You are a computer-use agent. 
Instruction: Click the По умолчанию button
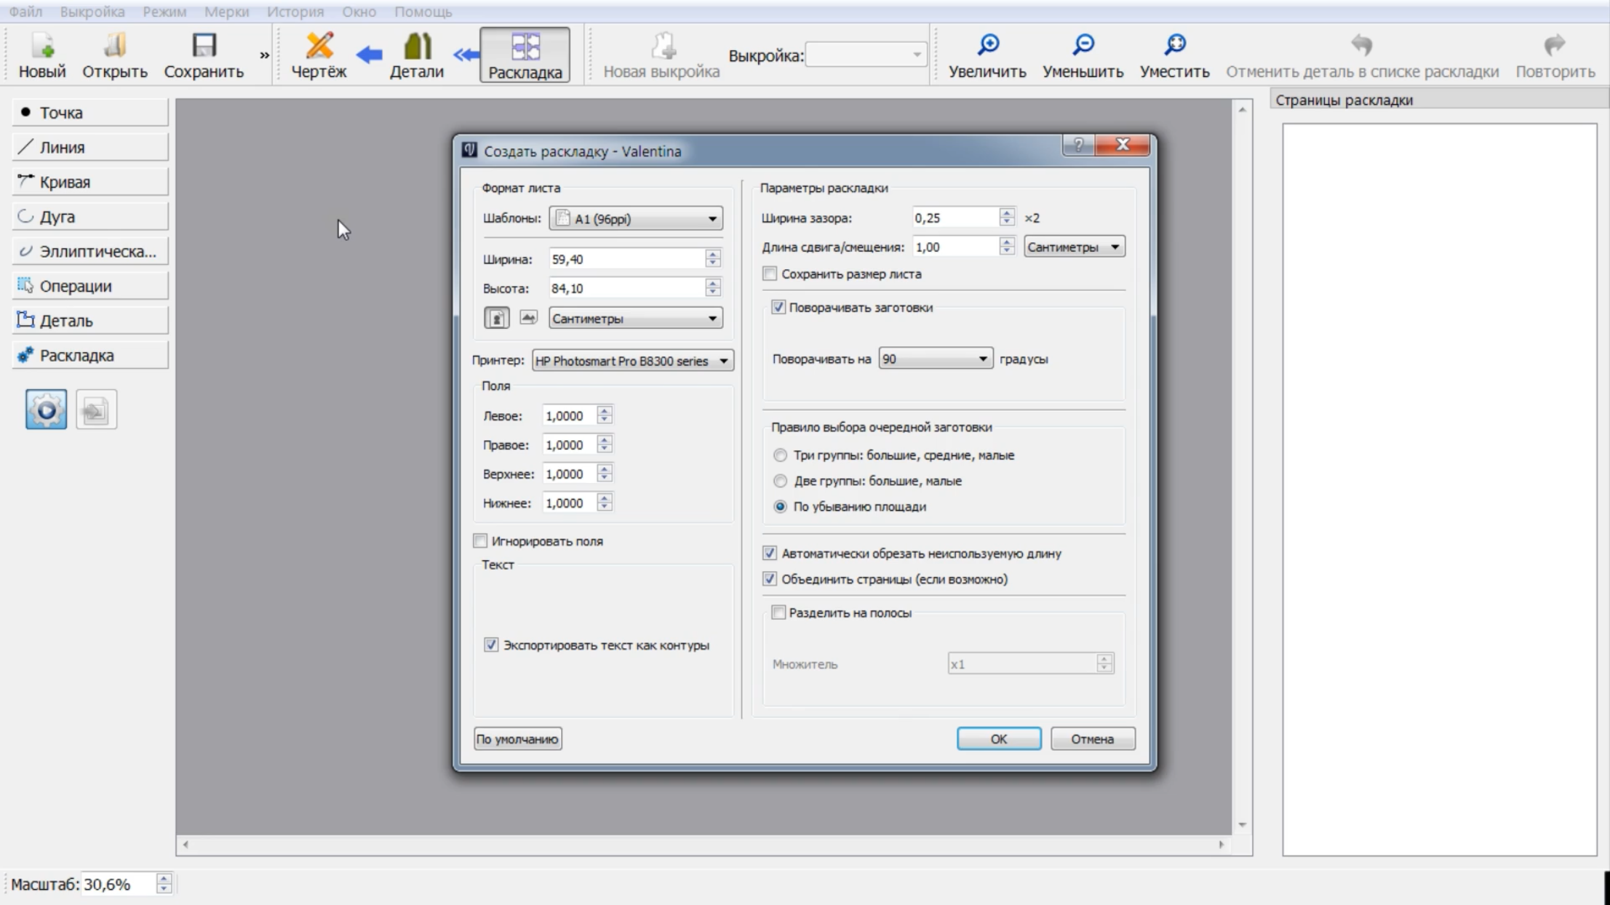pyautogui.click(x=517, y=739)
